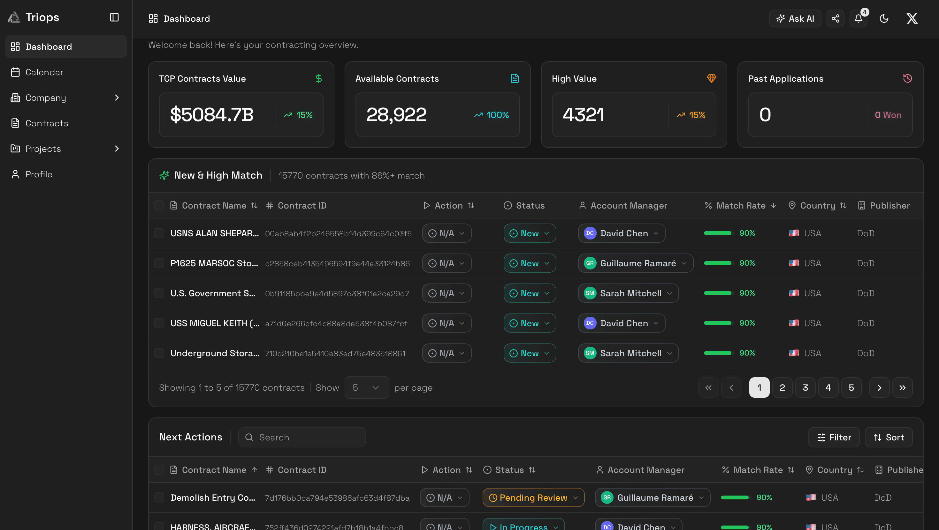
Task: Open the Status dropdown for USS MIGUEL KEITH
Action: click(x=529, y=323)
